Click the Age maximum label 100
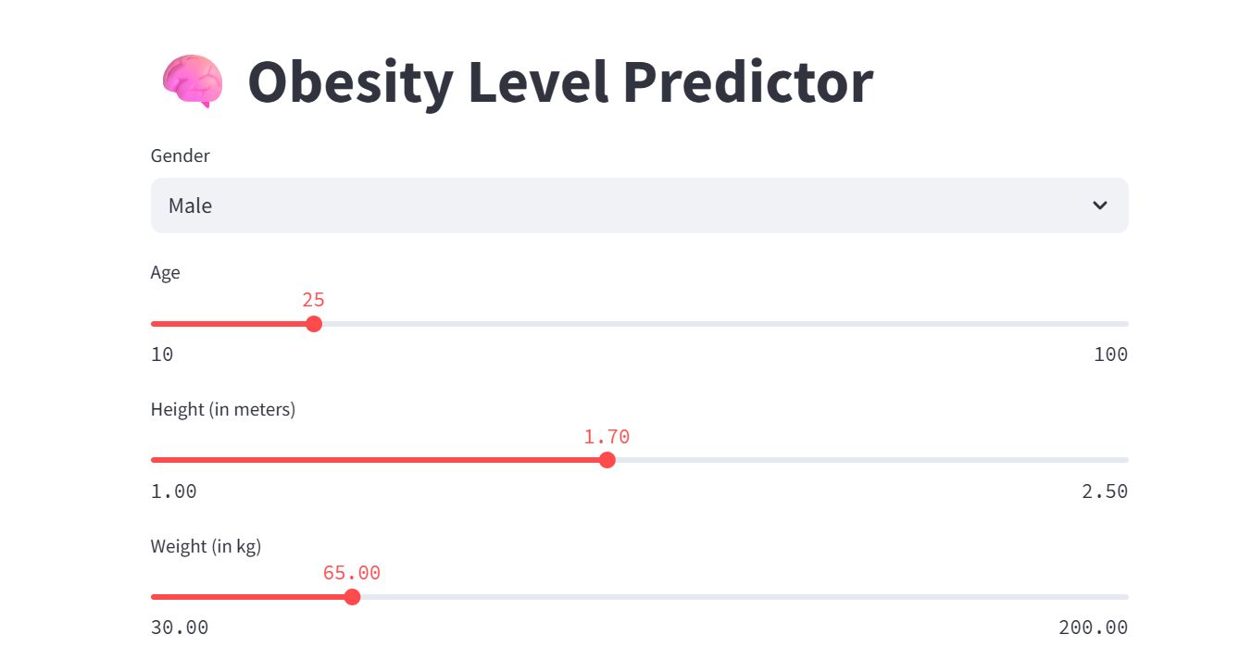This screenshot has width=1239, height=659. (x=1110, y=354)
